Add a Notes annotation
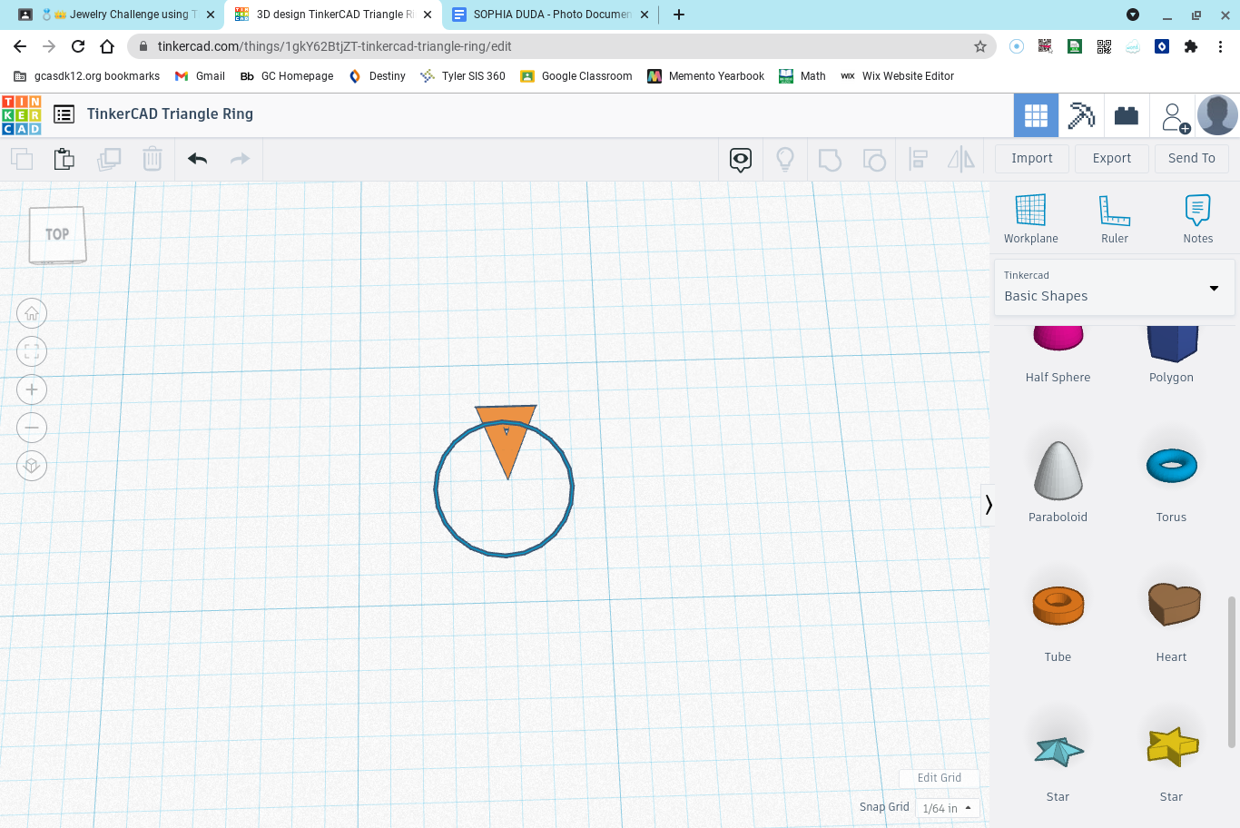Image resolution: width=1240 pixels, height=828 pixels. click(x=1196, y=218)
